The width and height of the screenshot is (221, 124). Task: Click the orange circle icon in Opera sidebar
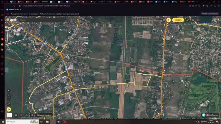pyautogui.click(x=2, y=44)
